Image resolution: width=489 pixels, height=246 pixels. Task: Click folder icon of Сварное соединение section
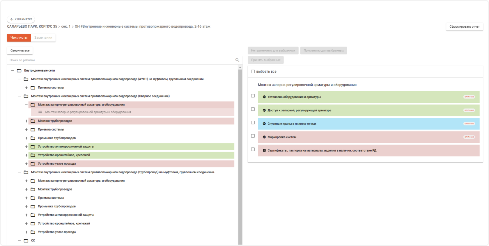(x=26, y=96)
